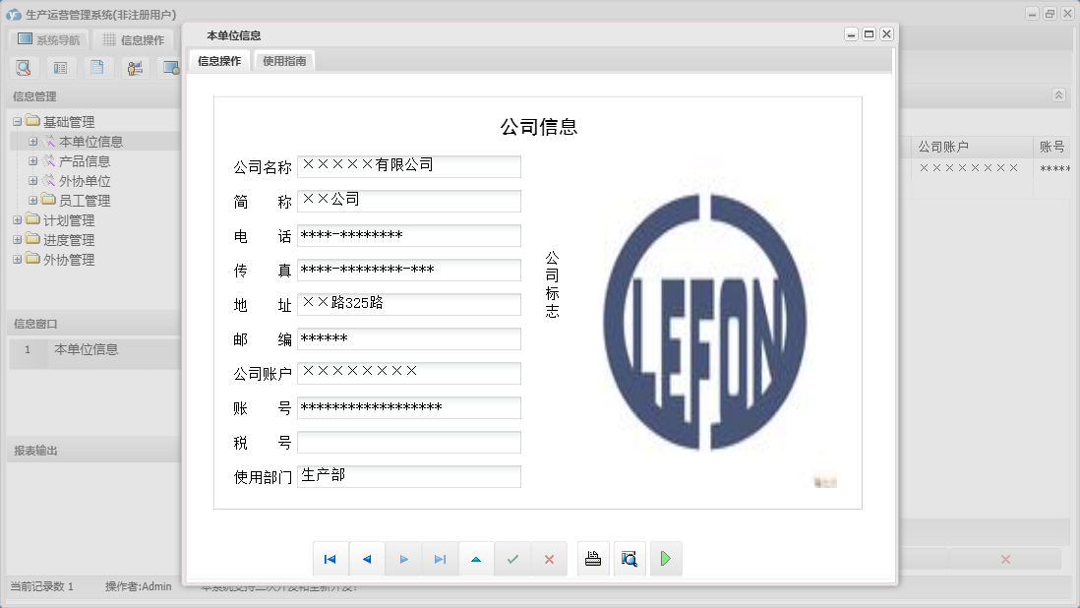Cancel editing with the red X icon
The image size is (1080, 608).
(x=549, y=558)
